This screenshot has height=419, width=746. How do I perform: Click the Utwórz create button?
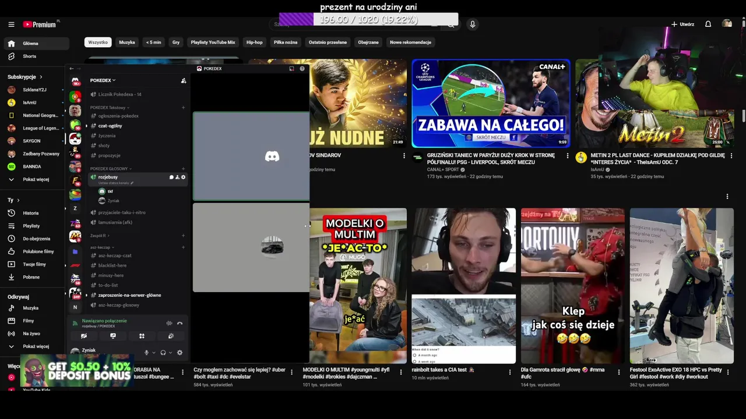[682, 24]
